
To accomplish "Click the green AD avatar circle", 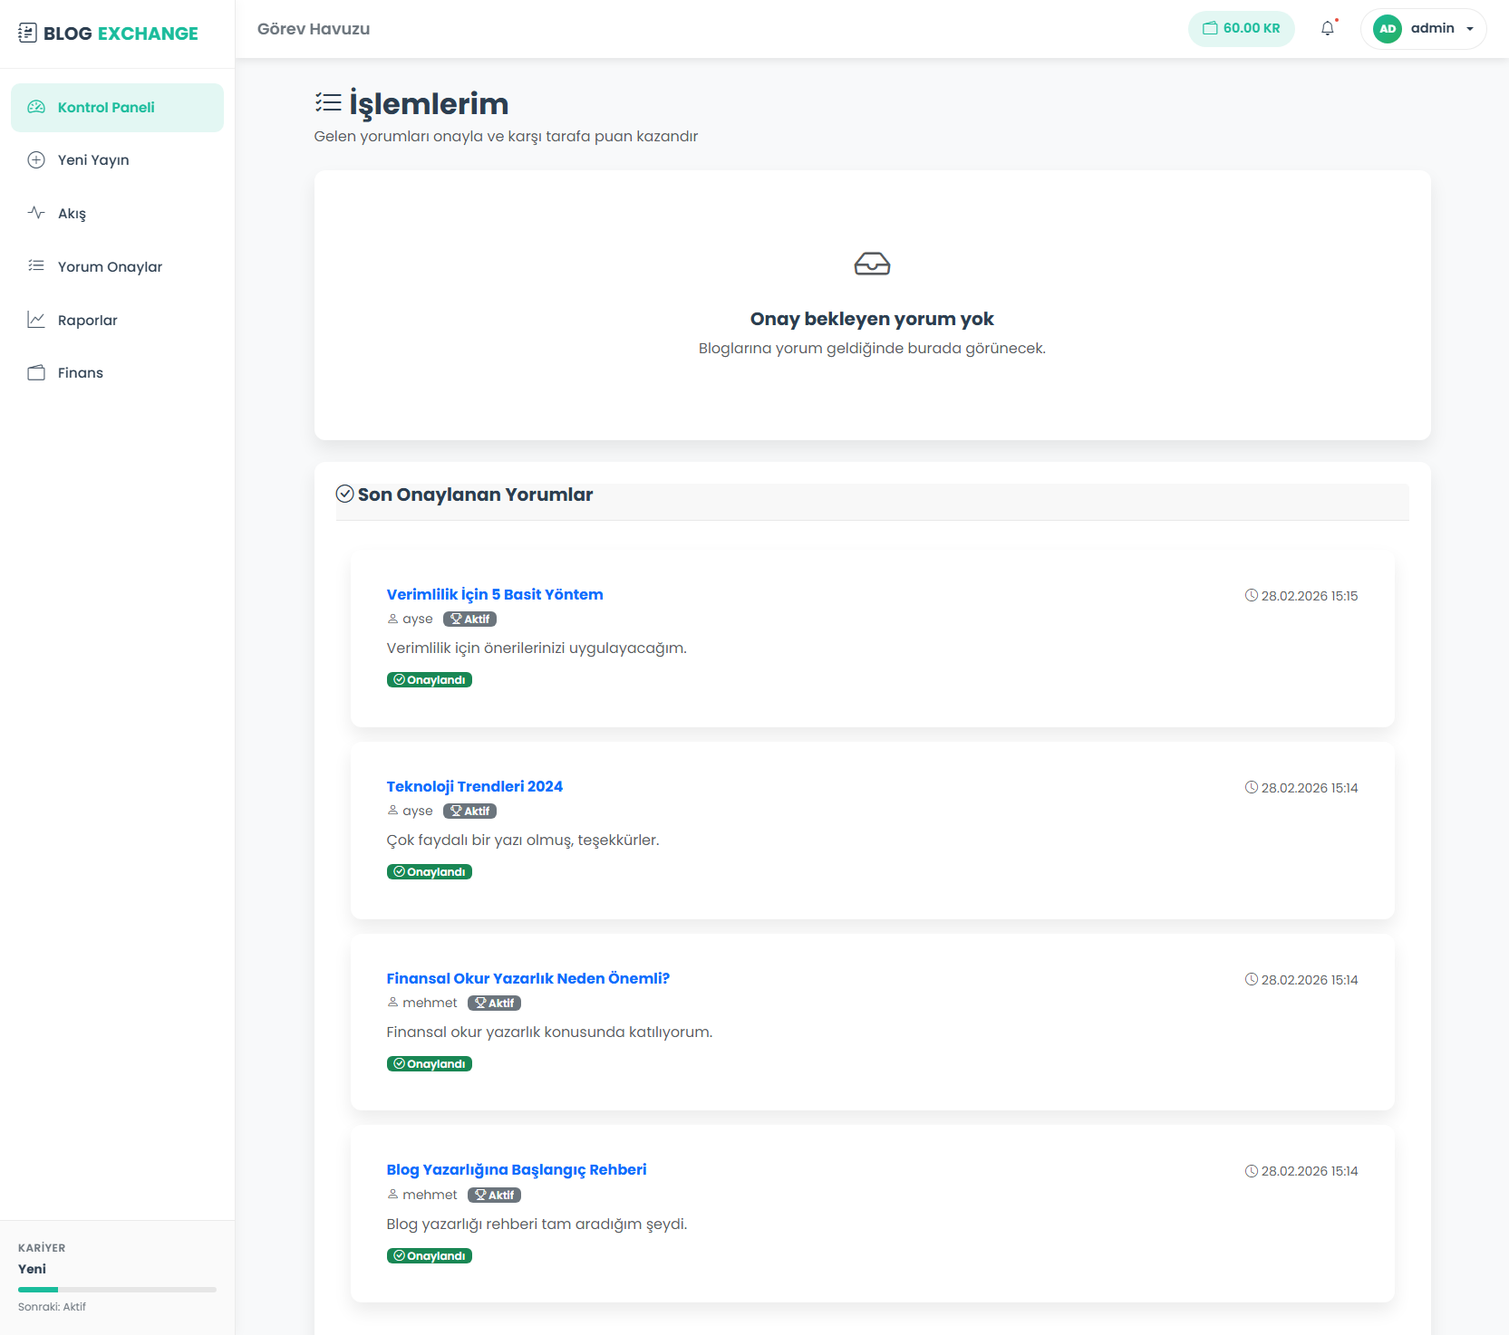I will [1387, 29].
